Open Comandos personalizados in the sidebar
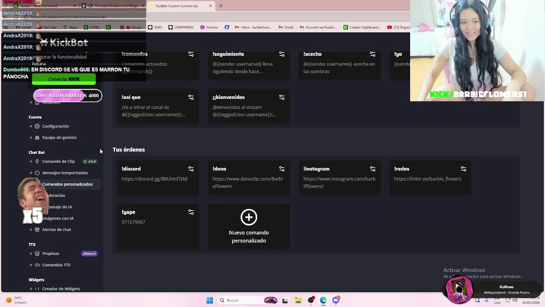 tap(67, 184)
